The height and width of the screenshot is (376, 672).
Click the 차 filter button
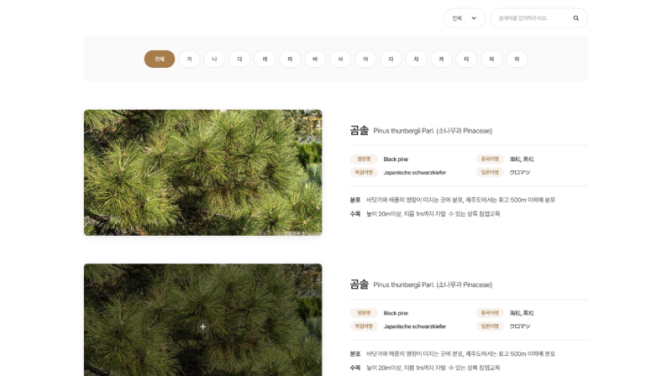coord(416,59)
